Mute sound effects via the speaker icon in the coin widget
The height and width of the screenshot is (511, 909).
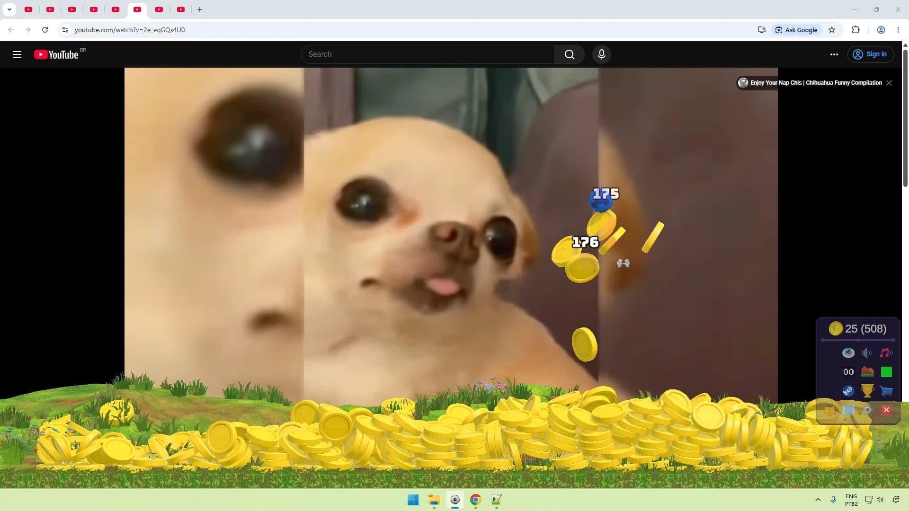(x=867, y=352)
